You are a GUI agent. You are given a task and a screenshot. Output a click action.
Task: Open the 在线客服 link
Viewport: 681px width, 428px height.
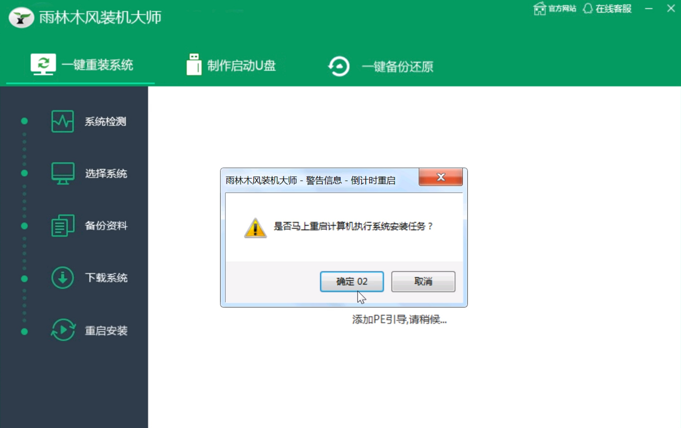click(x=614, y=9)
